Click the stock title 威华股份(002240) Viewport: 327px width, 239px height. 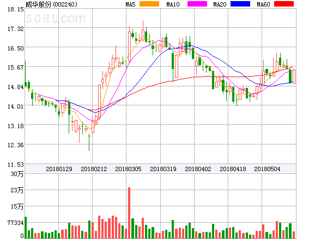click(51, 4)
